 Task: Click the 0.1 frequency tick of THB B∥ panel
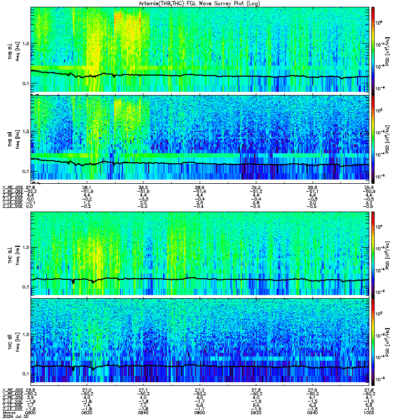coord(26,171)
